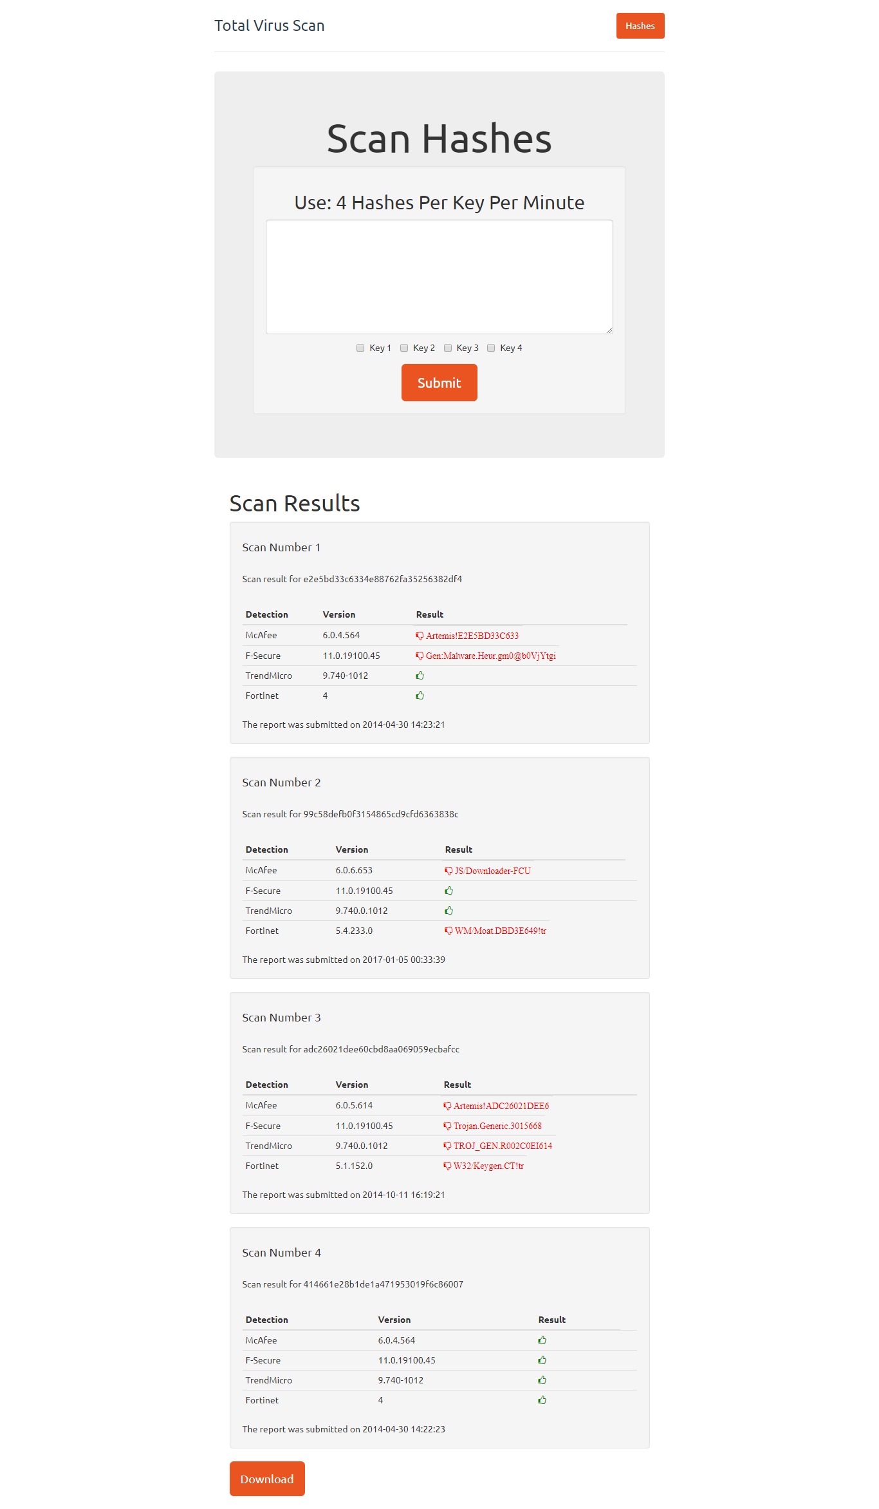Select the Scan Number 2 heading

(281, 783)
